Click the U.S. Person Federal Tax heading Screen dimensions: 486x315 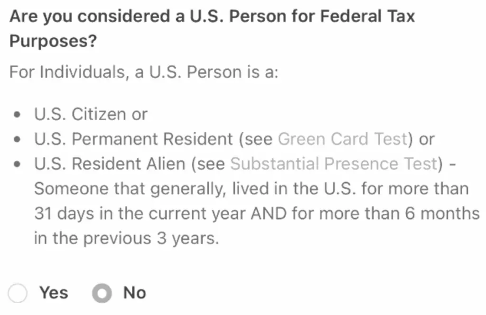point(212,28)
